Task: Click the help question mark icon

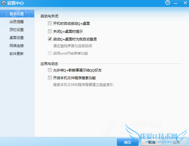Action: [x=168, y=3]
